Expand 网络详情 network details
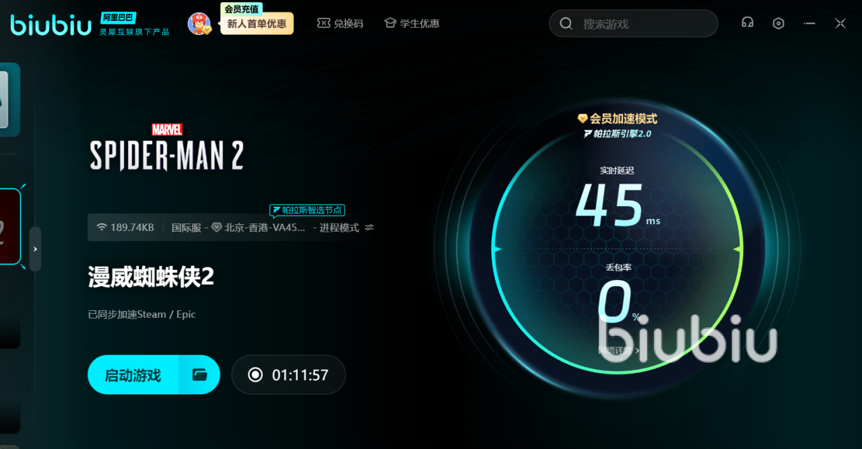 tap(618, 351)
